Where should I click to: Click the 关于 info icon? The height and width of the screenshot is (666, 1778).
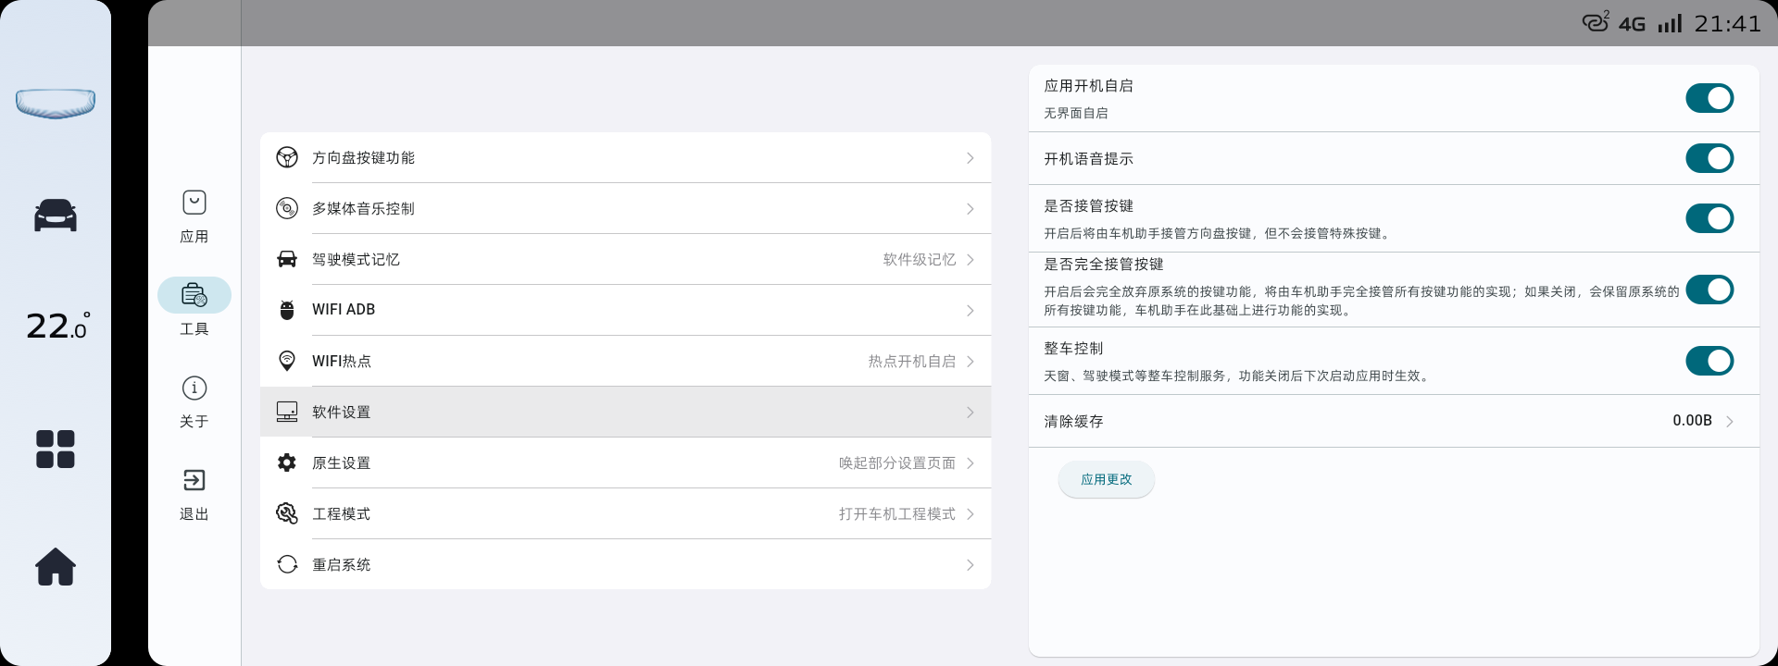point(194,388)
